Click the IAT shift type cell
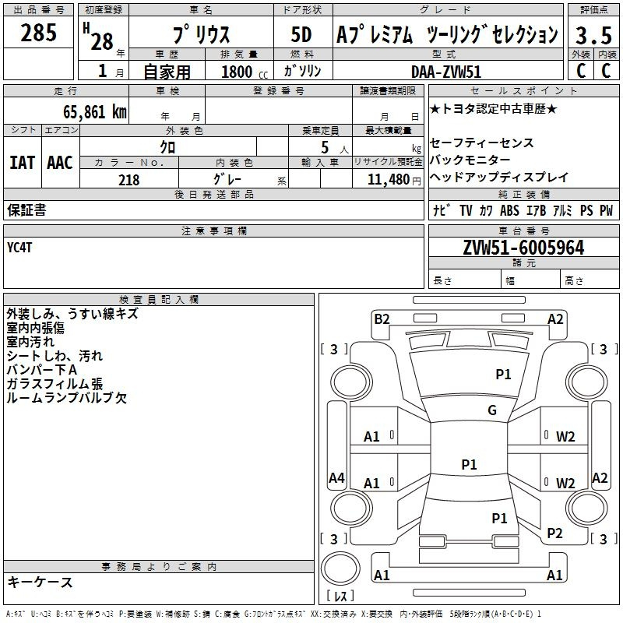This screenshot has height=623, width=623. (23, 162)
